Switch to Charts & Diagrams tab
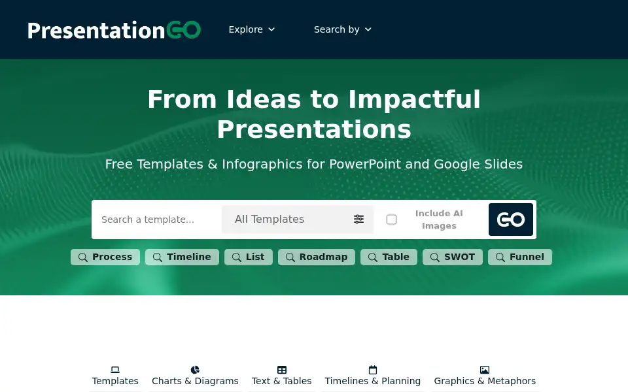Screen dimensions: 628x392 pyautogui.click(x=195, y=376)
